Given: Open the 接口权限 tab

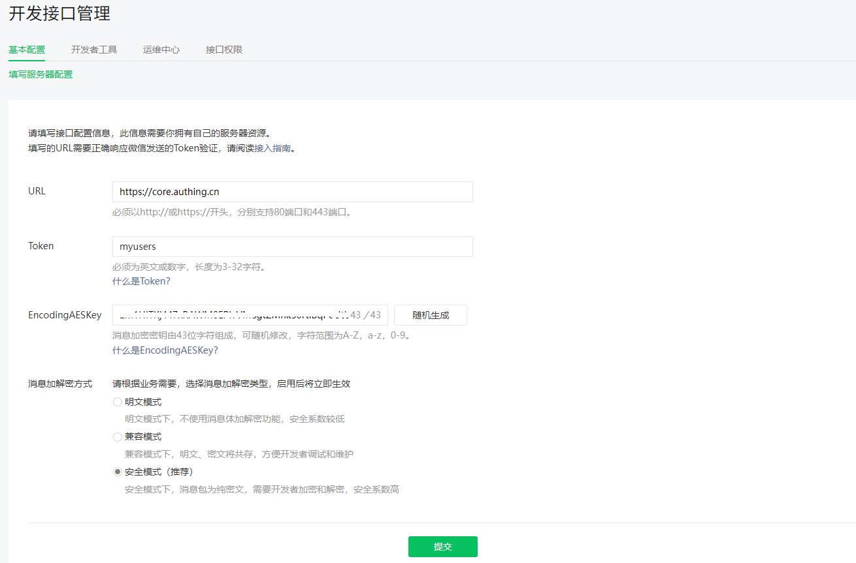Looking at the screenshot, I should click(224, 50).
